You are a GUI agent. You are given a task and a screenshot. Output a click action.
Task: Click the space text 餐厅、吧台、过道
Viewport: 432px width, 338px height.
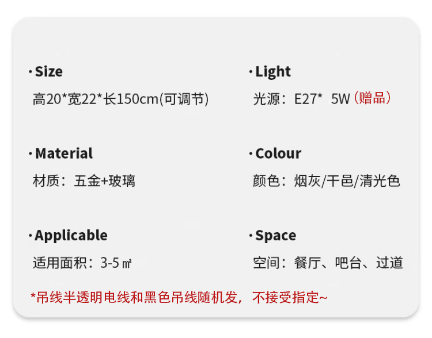348,263
